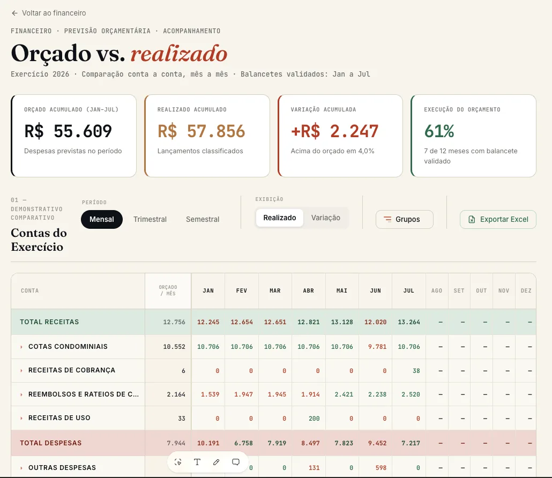This screenshot has width=552, height=478.
Task: Open the Grupos filter button
Action: tap(405, 219)
